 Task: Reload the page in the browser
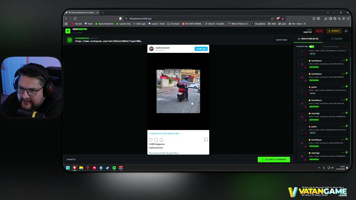pyautogui.click(x=75, y=19)
